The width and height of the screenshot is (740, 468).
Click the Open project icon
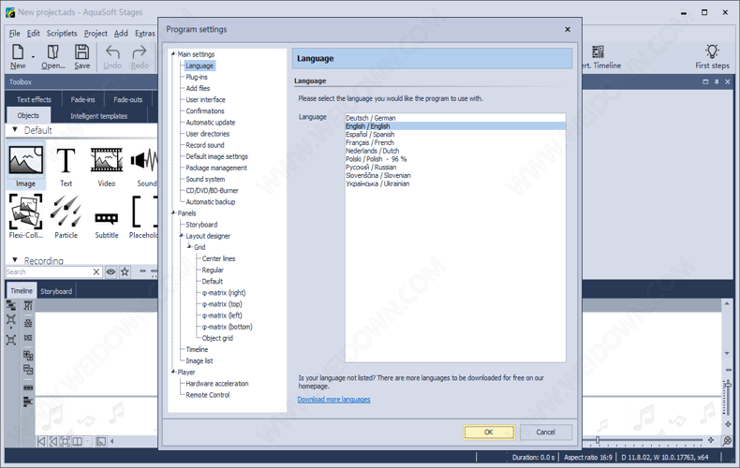(x=52, y=51)
